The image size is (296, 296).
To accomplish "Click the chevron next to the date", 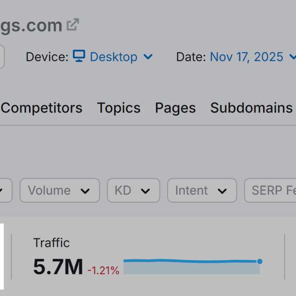I will click(292, 57).
